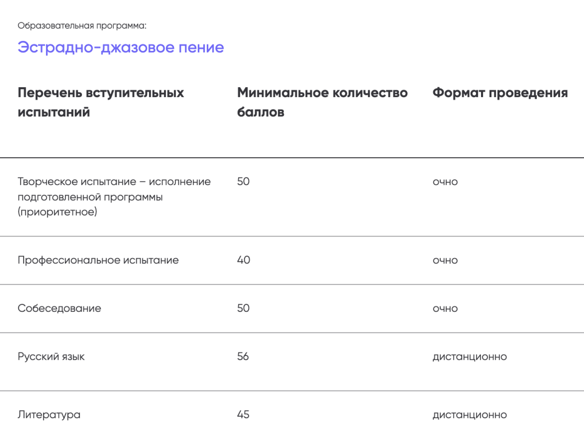Click очно format for Профессиональное испытание

coord(445,260)
